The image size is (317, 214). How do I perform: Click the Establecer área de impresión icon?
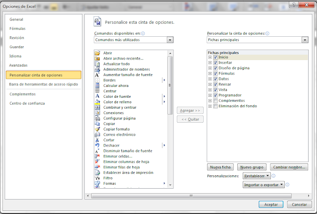98,173
